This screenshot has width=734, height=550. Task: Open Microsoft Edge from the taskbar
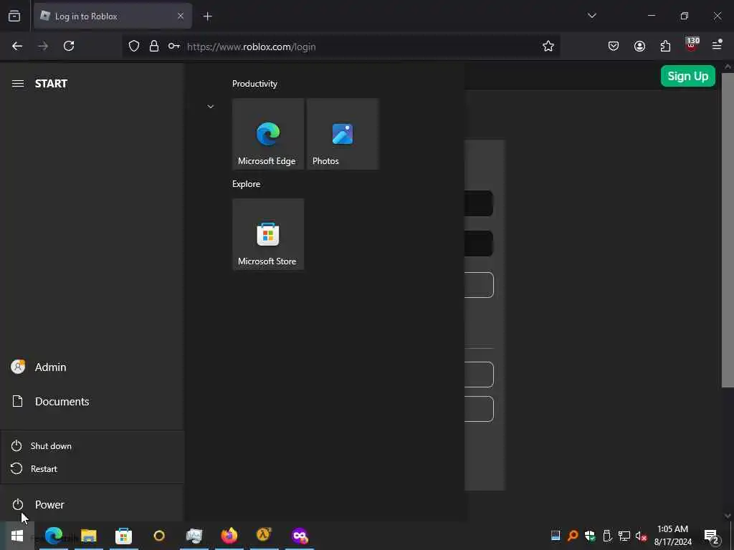(53, 536)
